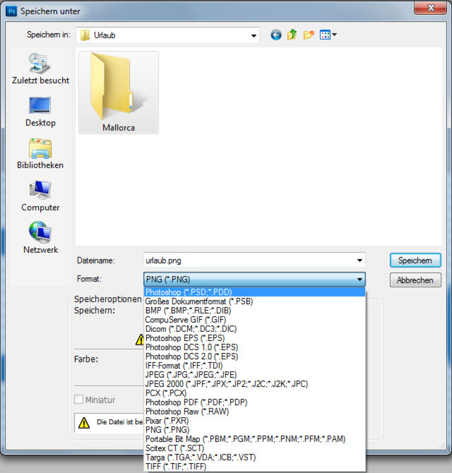Select the Mallorca folder
Screen dimensions: 452x473
(x=119, y=92)
